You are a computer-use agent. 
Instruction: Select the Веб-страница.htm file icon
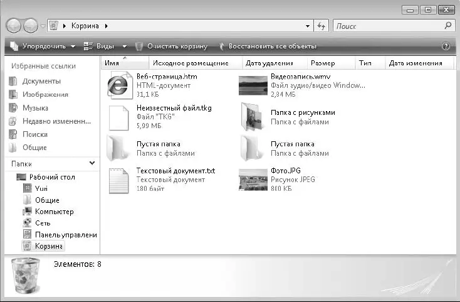tap(118, 84)
